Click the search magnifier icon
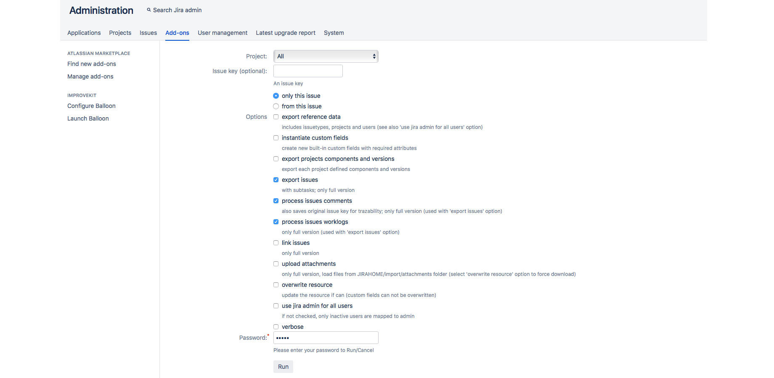Screen dimensions: 774x378 149,10
